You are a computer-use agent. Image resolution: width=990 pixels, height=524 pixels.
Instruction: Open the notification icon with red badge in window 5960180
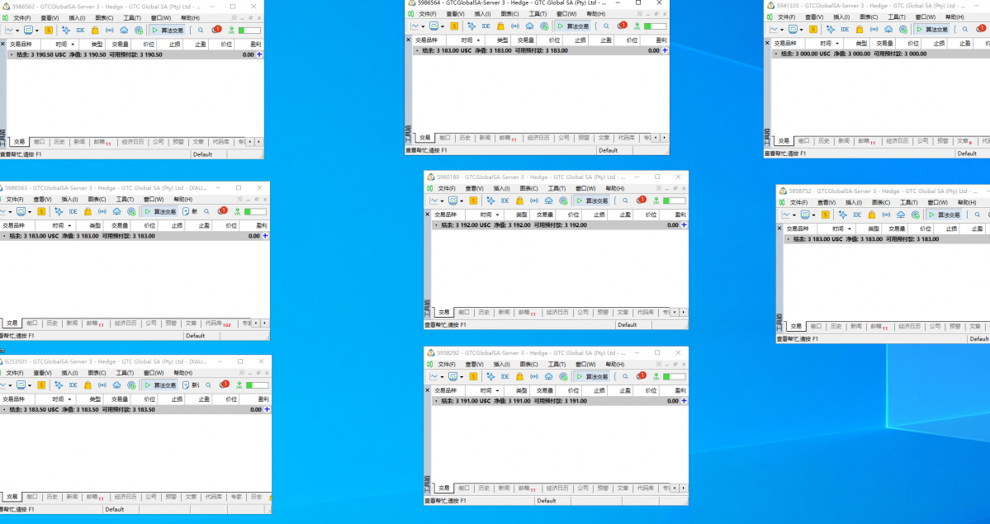pyautogui.click(x=641, y=201)
